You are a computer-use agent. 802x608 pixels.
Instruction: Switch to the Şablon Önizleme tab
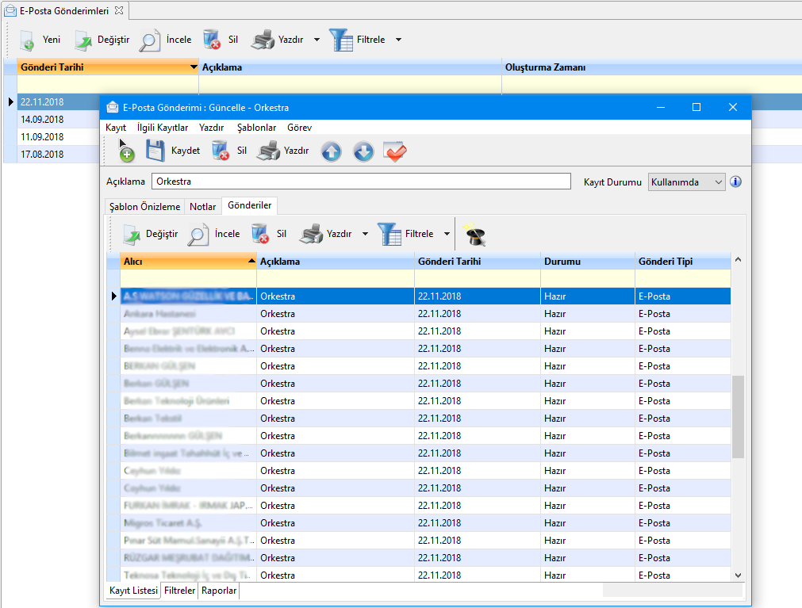[144, 207]
